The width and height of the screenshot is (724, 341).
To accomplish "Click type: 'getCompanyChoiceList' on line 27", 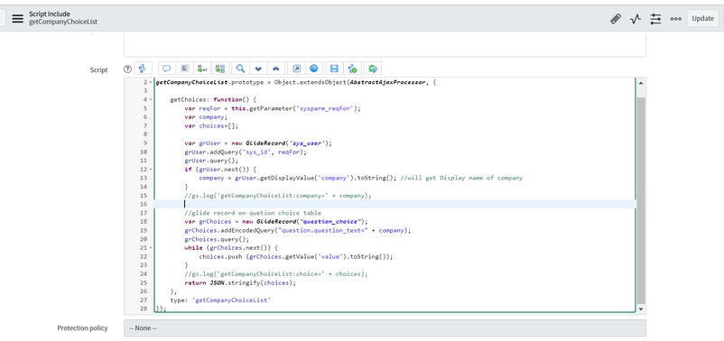I will 220,300.
